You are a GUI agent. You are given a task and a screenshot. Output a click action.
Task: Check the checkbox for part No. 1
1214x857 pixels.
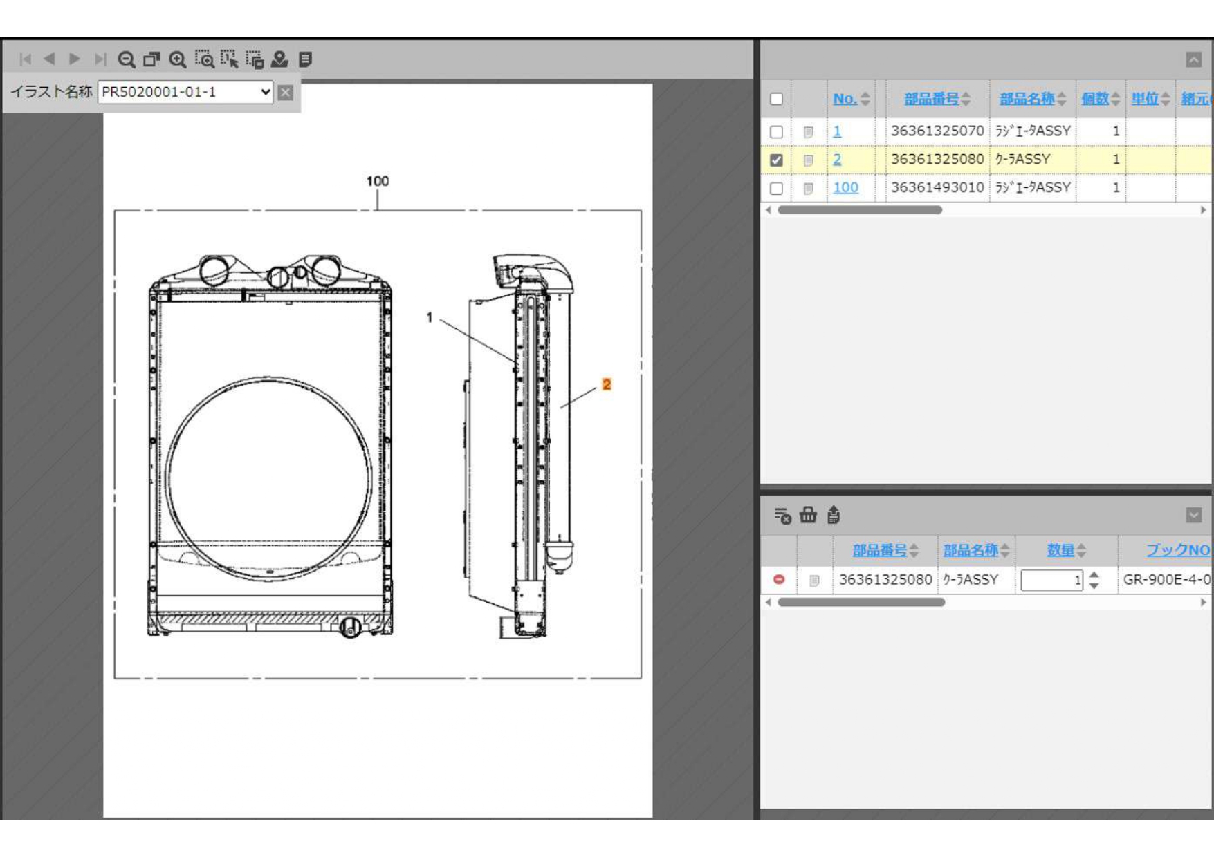point(776,131)
